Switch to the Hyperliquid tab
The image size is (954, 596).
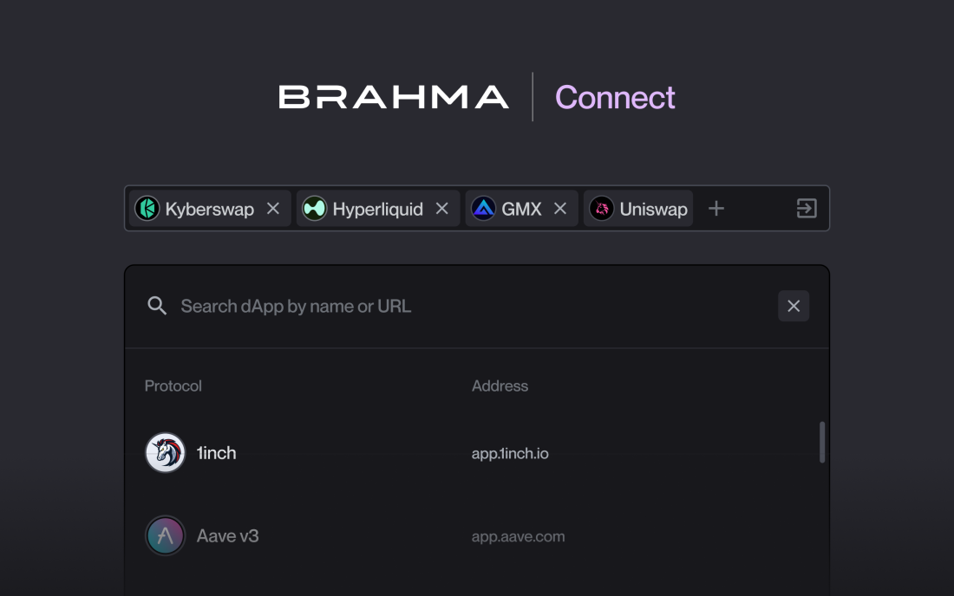point(378,209)
